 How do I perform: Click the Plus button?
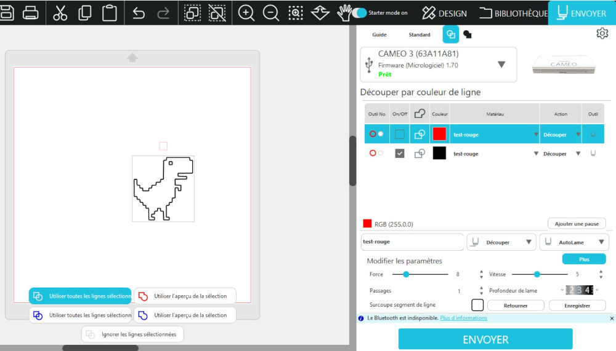584,259
